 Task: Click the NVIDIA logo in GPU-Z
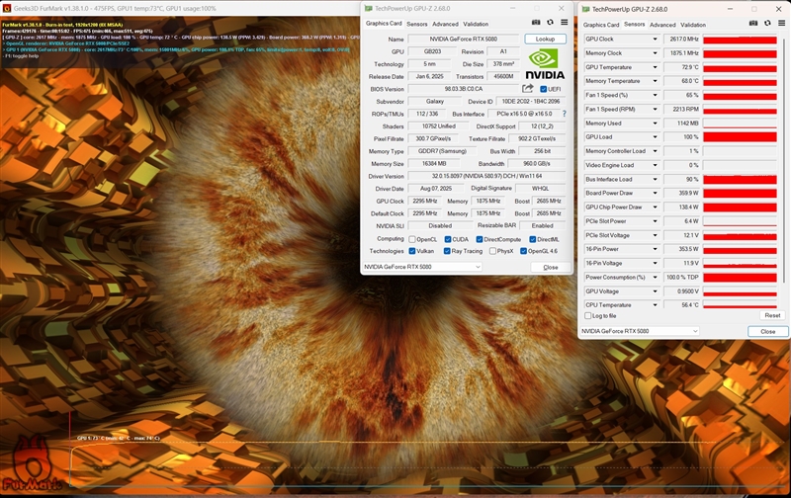(x=545, y=63)
